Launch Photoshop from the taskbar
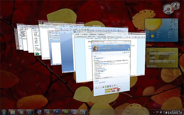Image resolution: width=184 pixels, height=115 pixels. (x=57, y=112)
